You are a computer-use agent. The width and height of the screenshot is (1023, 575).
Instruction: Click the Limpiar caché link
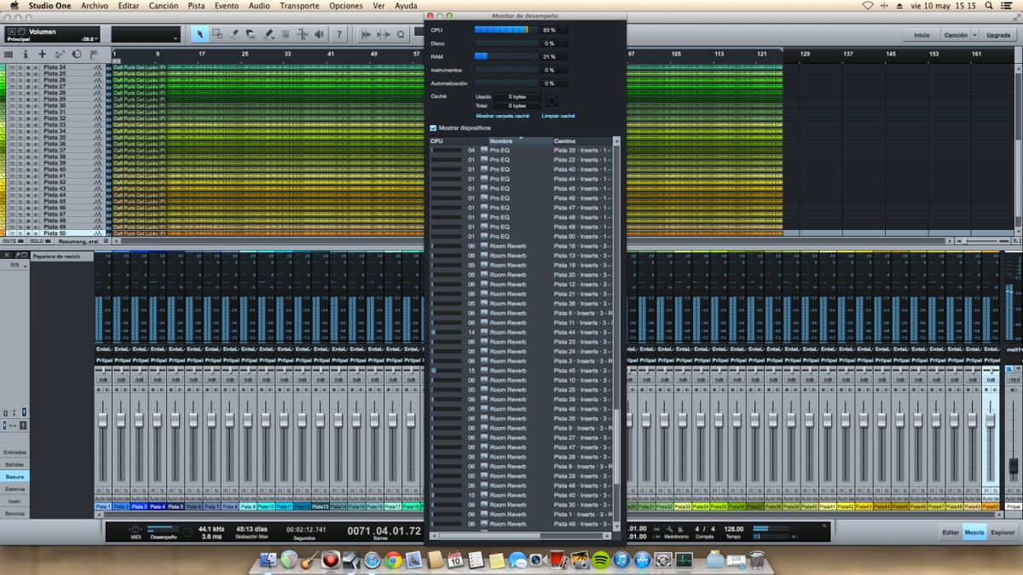tap(558, 115)
